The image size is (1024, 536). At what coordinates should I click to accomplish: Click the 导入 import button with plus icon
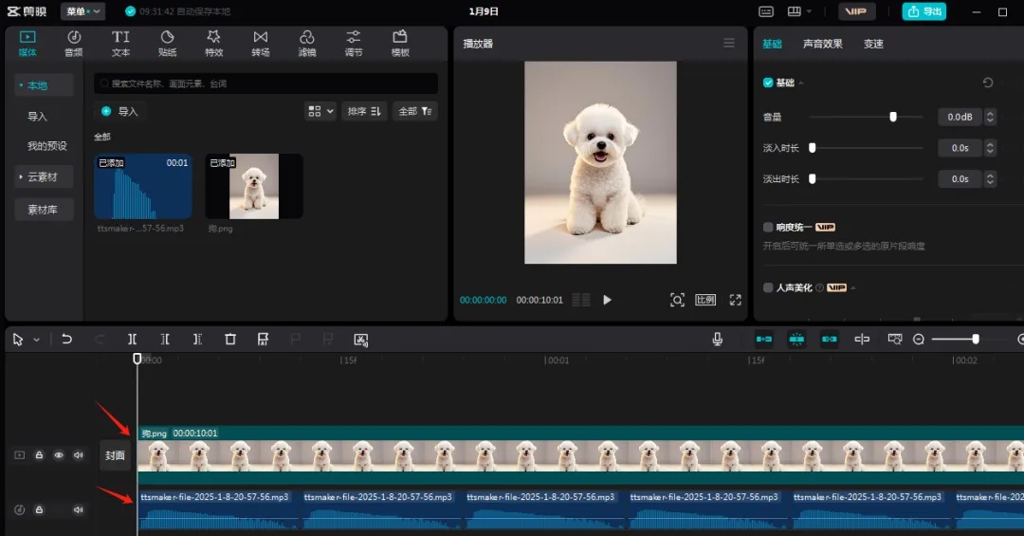pos(120,112)
